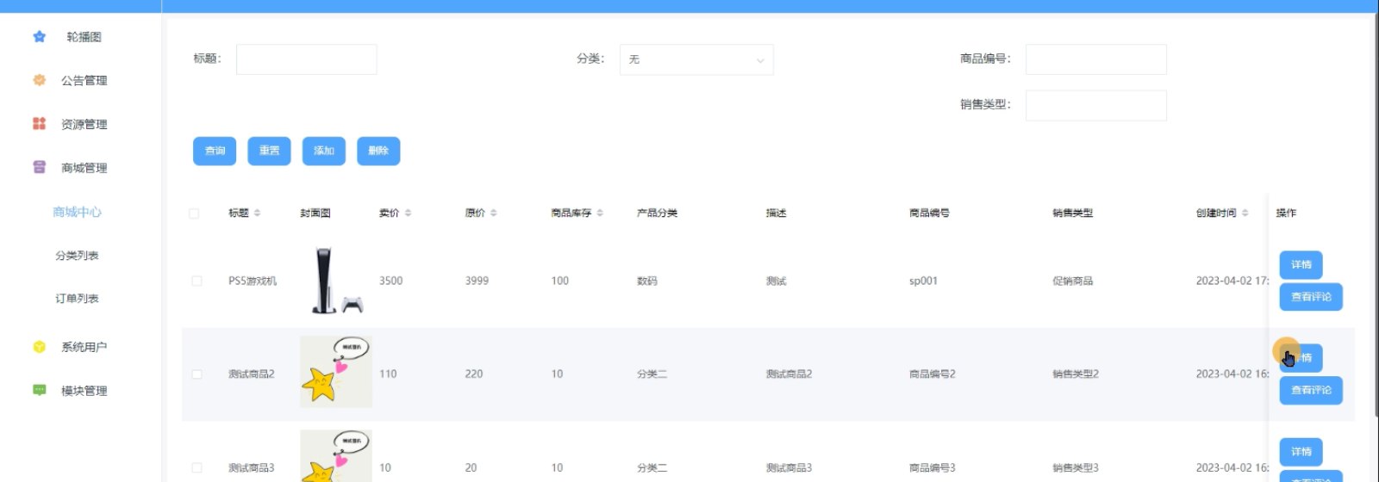Sort by 原价 using its sort arrows
Image resolution: width=1379 pixels, height=482 pixels.
click(493, 213)
